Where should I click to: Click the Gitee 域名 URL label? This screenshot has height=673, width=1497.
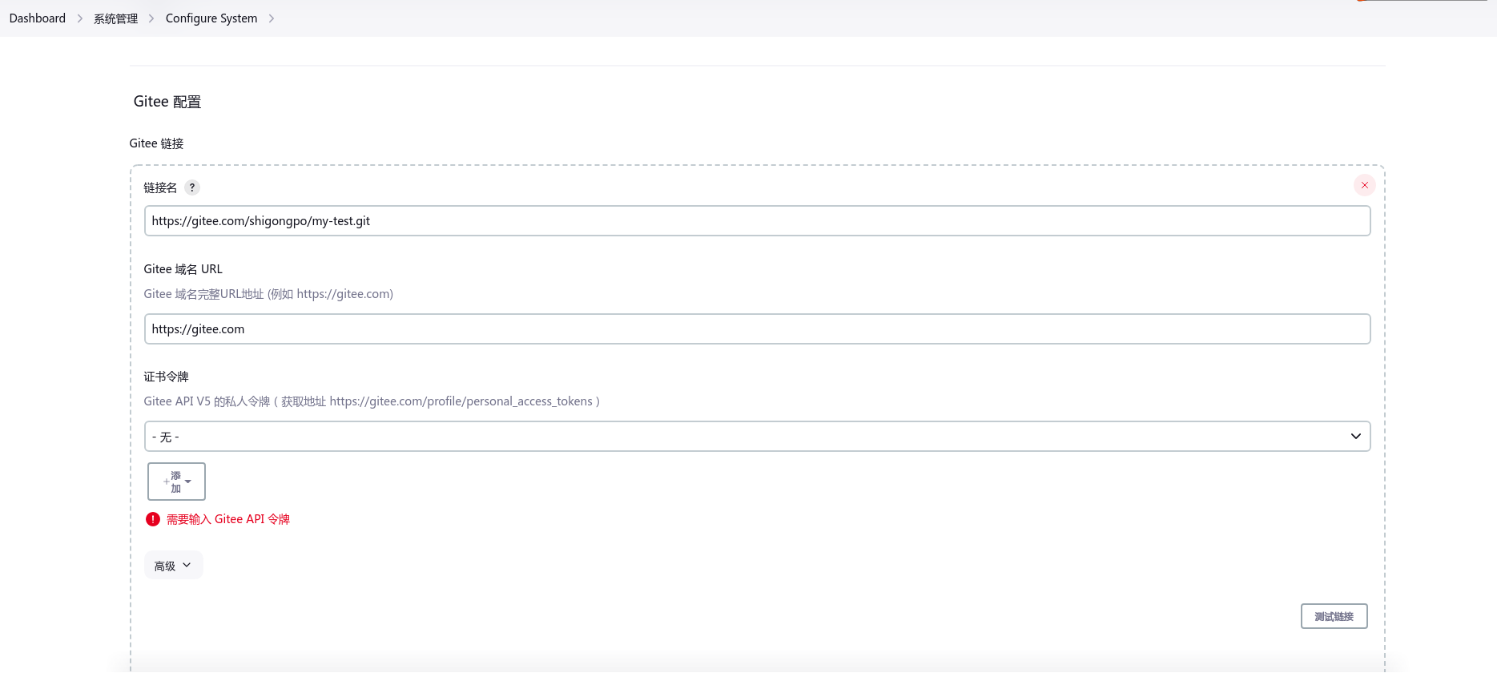[x=183, y=269]
